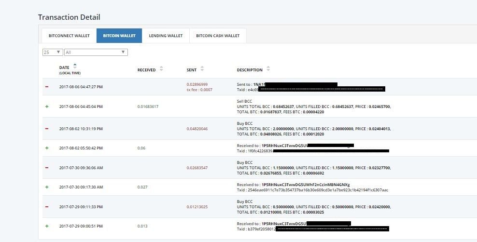Click the plus icon for 2017-07-29 09:00:51 PM
Screen dimensions: 477x242
47,226
